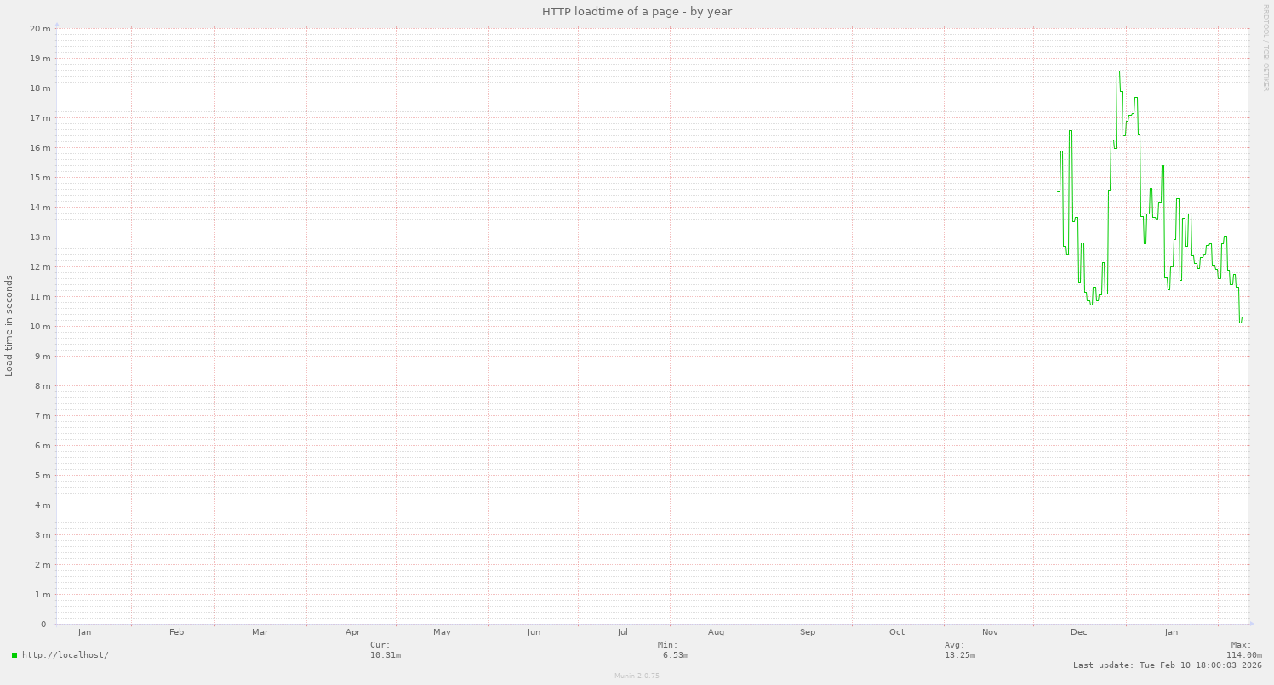This screenshot has width=1274, height=685.
Task: Click the http://localhost/ legend entry
Action: [x=64, y=654]
